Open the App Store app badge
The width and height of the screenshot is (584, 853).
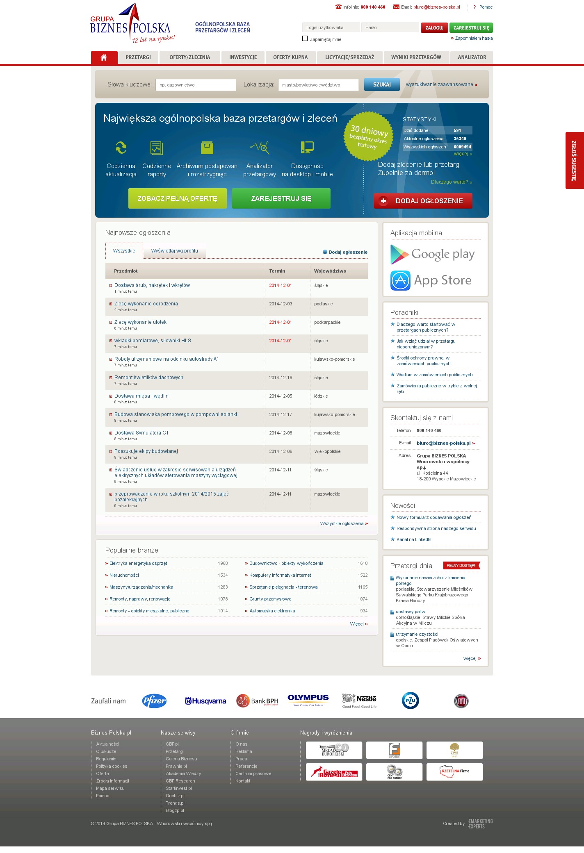coord(431,280)
